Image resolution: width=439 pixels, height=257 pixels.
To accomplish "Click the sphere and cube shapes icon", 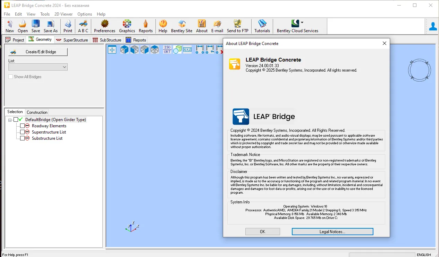I will pos(177,49).
